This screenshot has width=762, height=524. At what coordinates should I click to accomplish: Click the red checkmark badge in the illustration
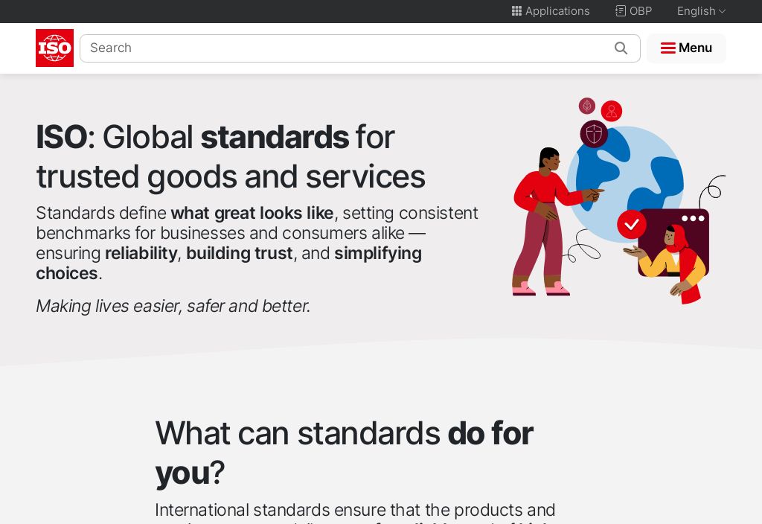tap(632, 223)
